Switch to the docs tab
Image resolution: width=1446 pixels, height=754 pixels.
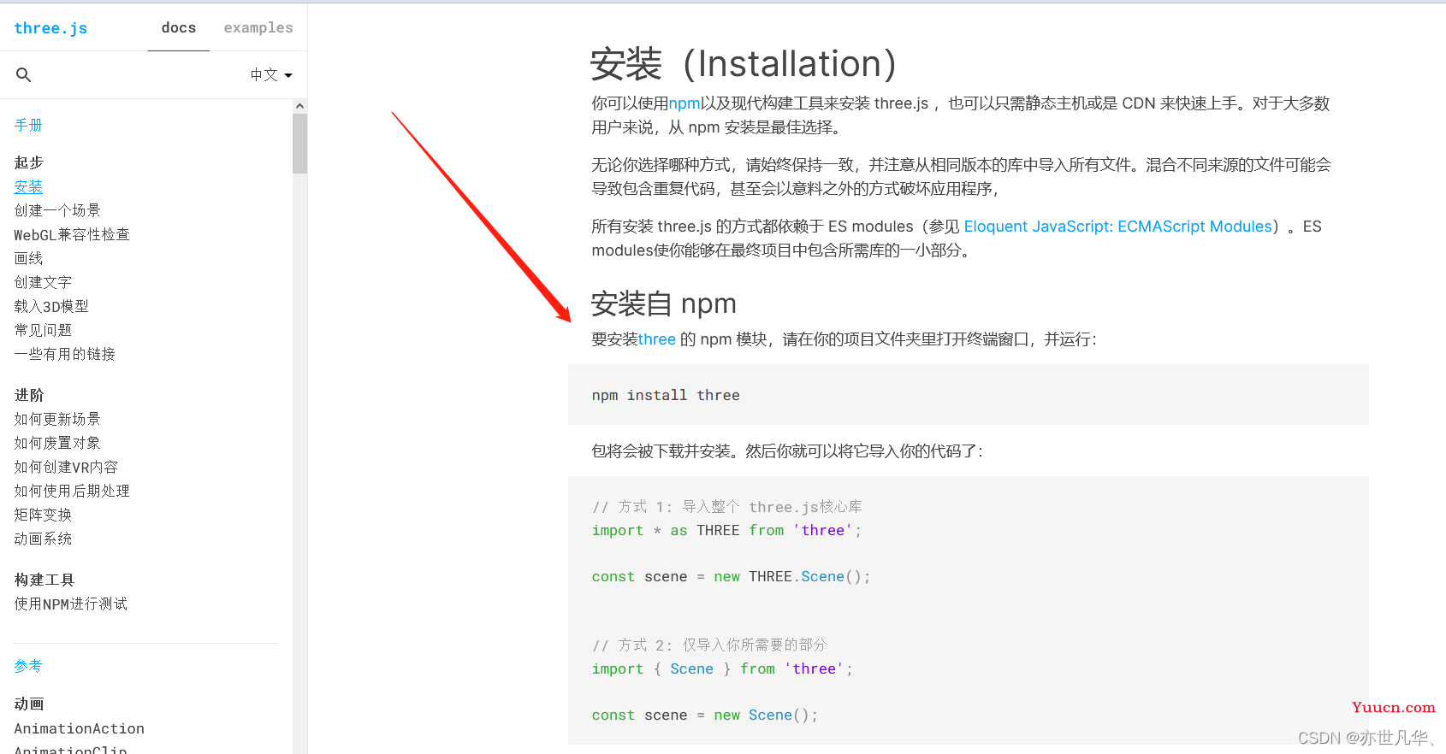179,27
